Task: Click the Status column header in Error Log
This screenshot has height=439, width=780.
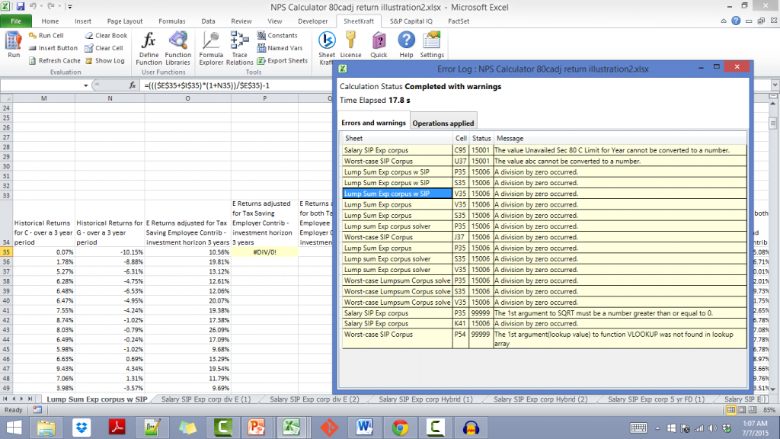Action: point(481,139)
